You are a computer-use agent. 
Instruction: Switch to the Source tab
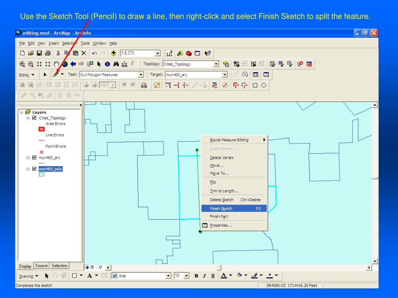pos(41,265)
